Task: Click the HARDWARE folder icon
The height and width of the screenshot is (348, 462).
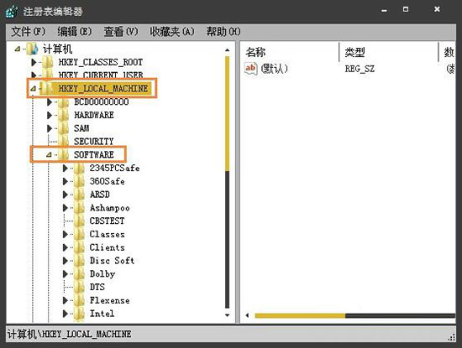Action: point(63,115)
